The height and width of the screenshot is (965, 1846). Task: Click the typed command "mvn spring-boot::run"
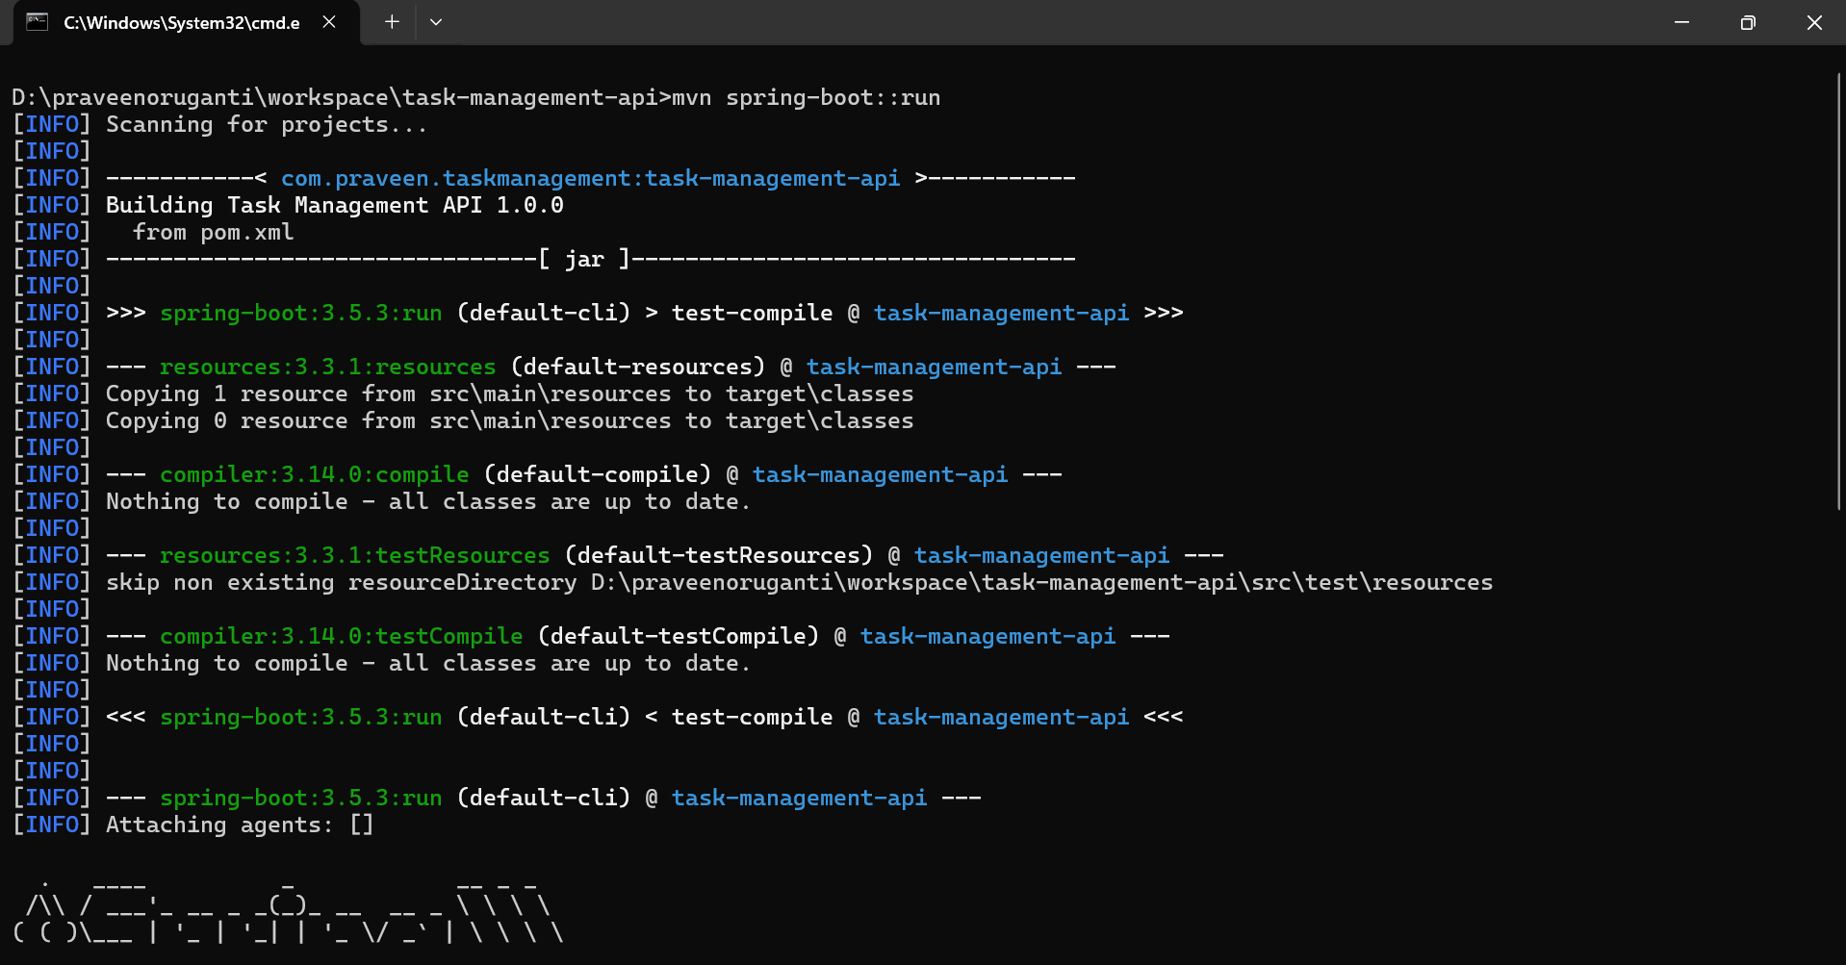point(807,97)
